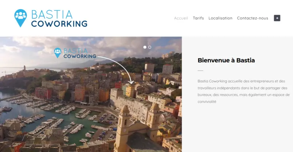Expand the dark plus button in the navigation
The width and height of the screenshot is (293, 152).
pos(277,18)
